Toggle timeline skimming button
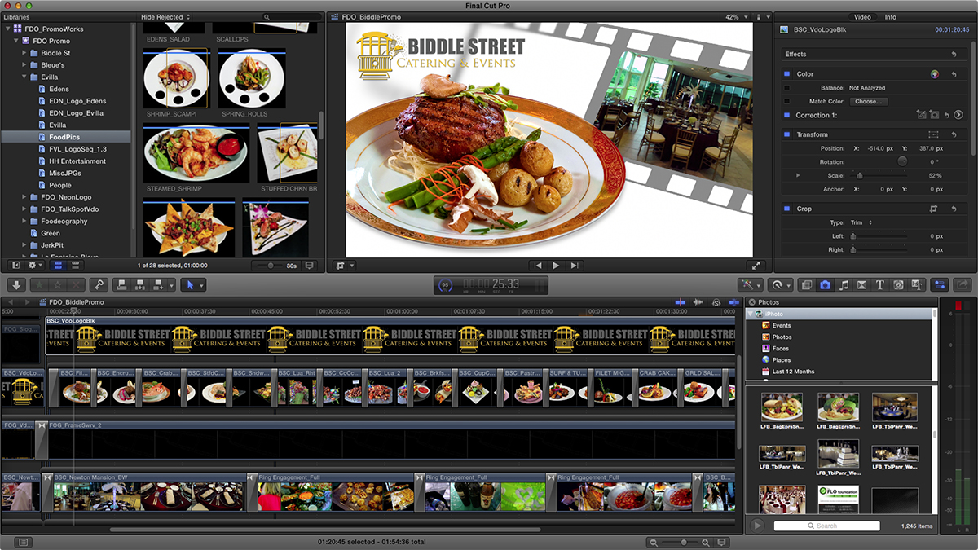The image size is (978, 550). (x=681, y=302)
